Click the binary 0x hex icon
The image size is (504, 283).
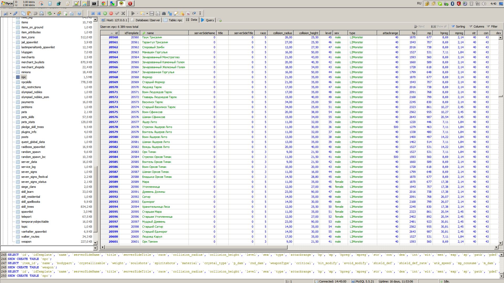[x=188, y=13]
